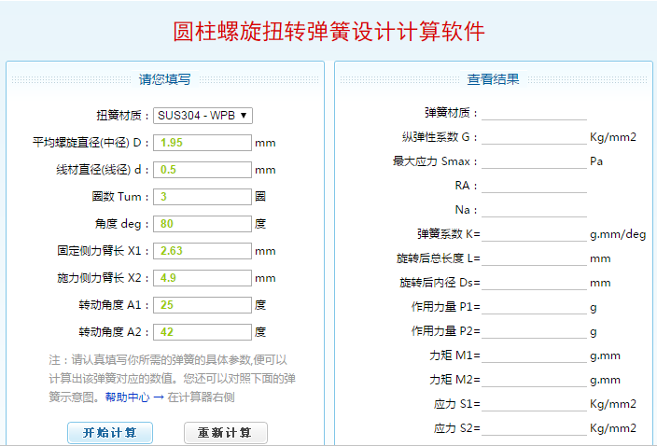Focus the 线材直径 d input field
Image resolution: width=657 pixels, height=446 pixels.
point(203,170)
